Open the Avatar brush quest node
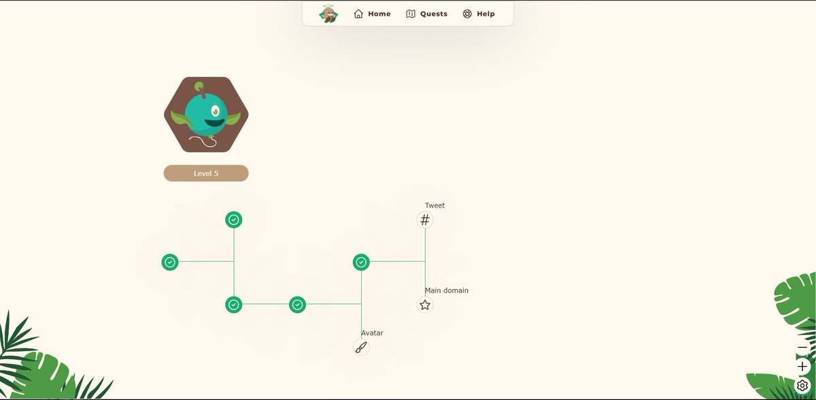 pyautogui.click(x=361, y=347)
